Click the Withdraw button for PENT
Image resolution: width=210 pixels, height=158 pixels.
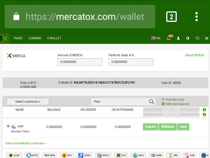168,127
